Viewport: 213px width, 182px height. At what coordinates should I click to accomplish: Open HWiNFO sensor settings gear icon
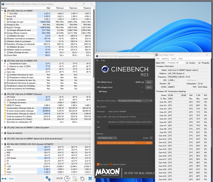[x=82, y=178]
